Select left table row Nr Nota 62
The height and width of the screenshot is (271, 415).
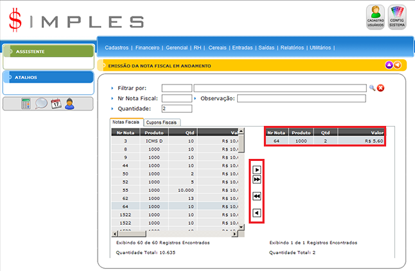[x=175, y=198]
